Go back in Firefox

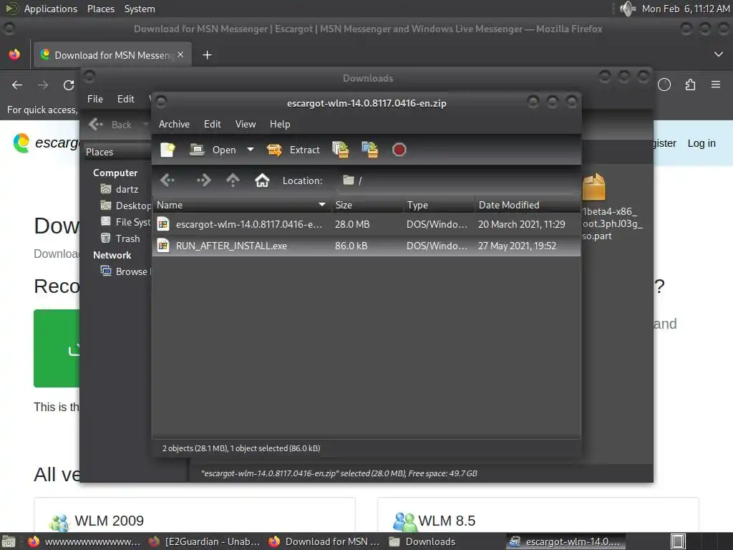(17, 85)
